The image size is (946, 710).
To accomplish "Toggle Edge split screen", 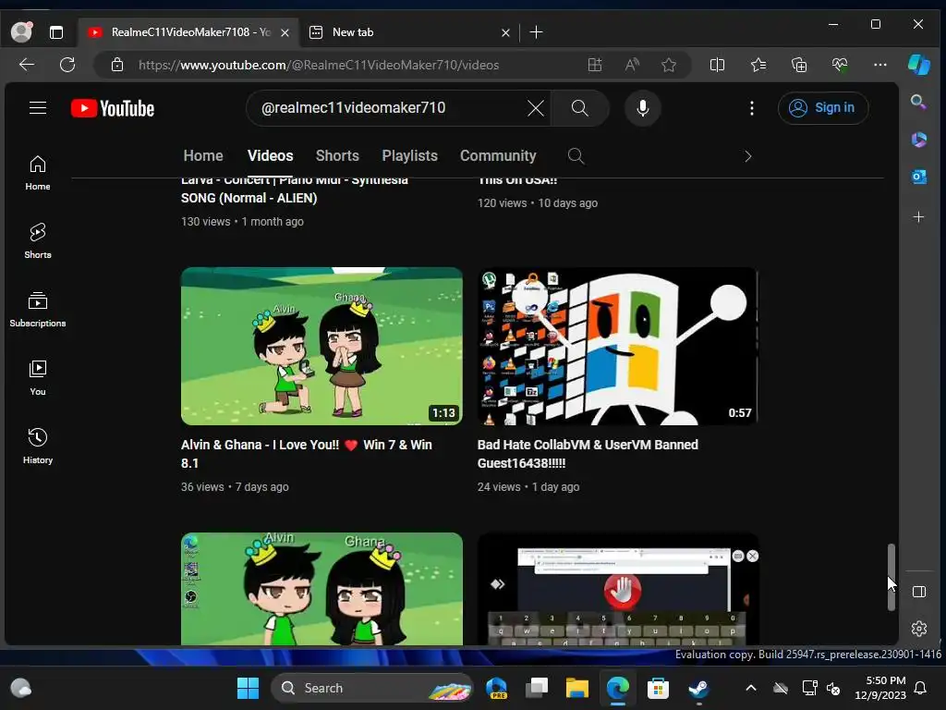I will tap(717, 65).
